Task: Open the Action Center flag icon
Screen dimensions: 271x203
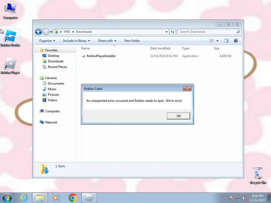Action: (x=232, y=198)
